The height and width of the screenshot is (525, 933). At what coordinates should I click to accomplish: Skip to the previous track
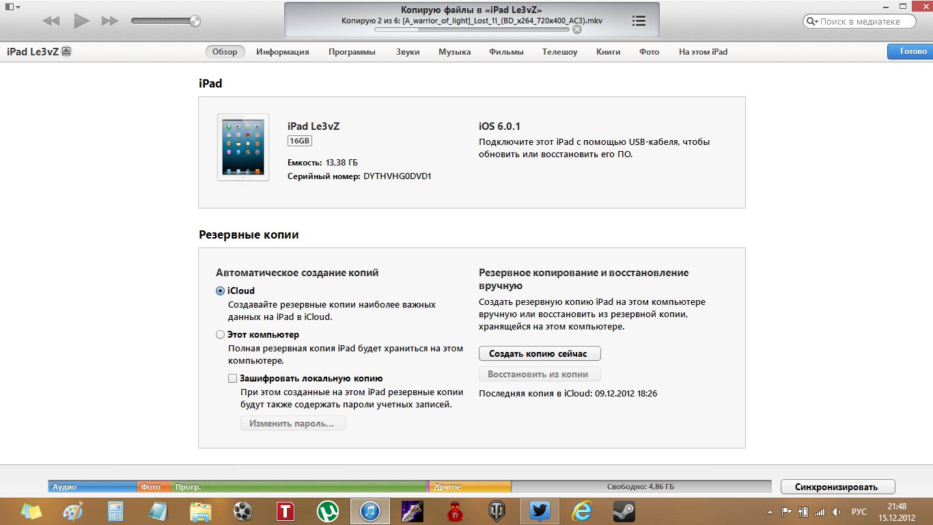(x=51, y=21)
